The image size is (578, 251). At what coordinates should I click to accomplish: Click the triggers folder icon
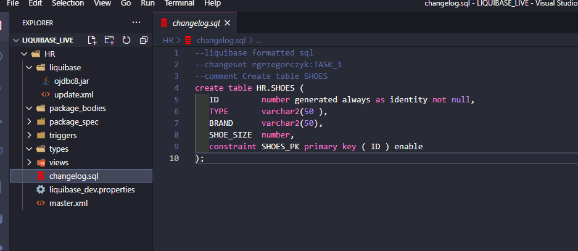[41, 135]
